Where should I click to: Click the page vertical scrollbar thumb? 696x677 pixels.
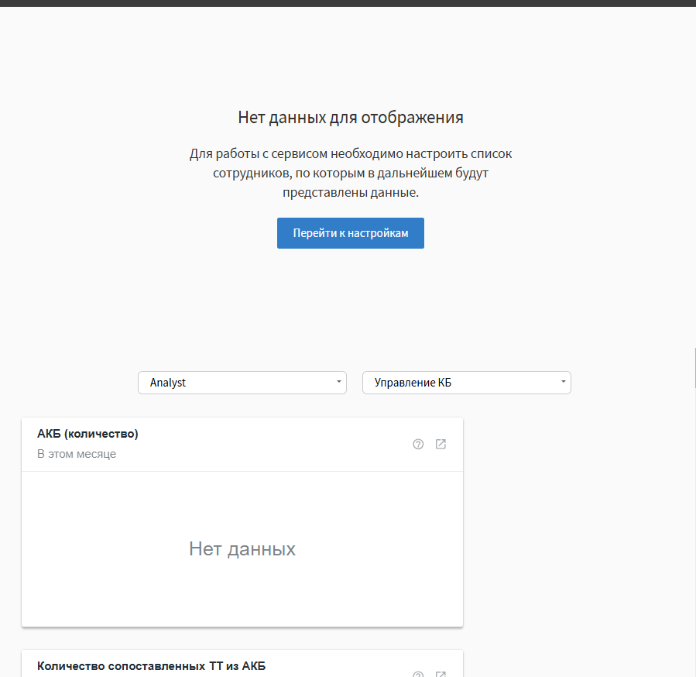pyautogui.click(x=694, y=368)
